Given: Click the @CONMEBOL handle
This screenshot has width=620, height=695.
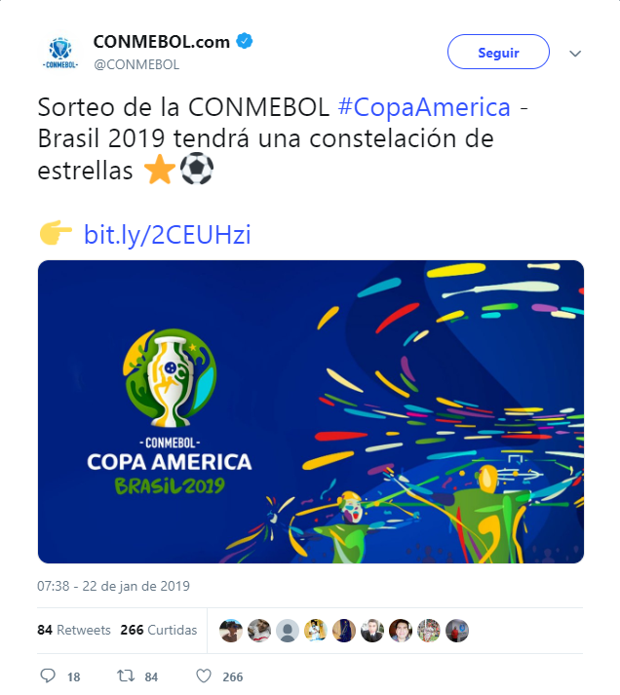Looking at the screenshot, I should point(136,64).
